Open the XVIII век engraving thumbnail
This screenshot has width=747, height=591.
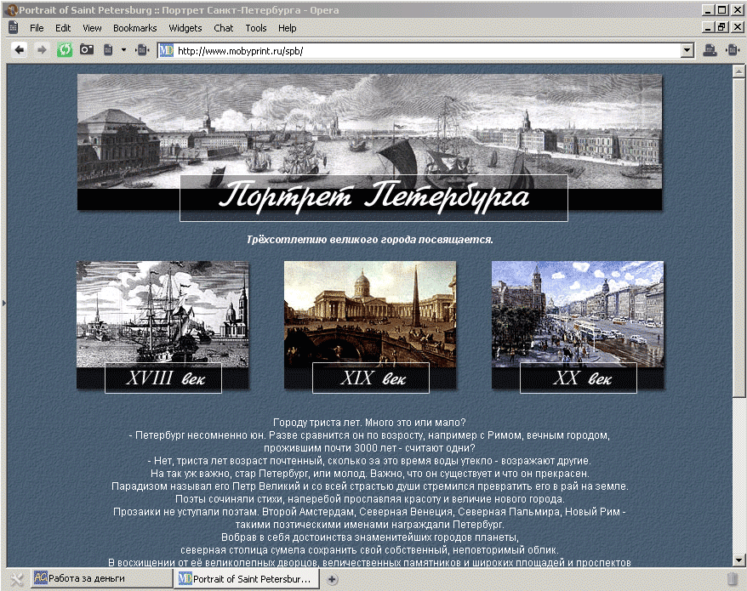click(163, 314)
